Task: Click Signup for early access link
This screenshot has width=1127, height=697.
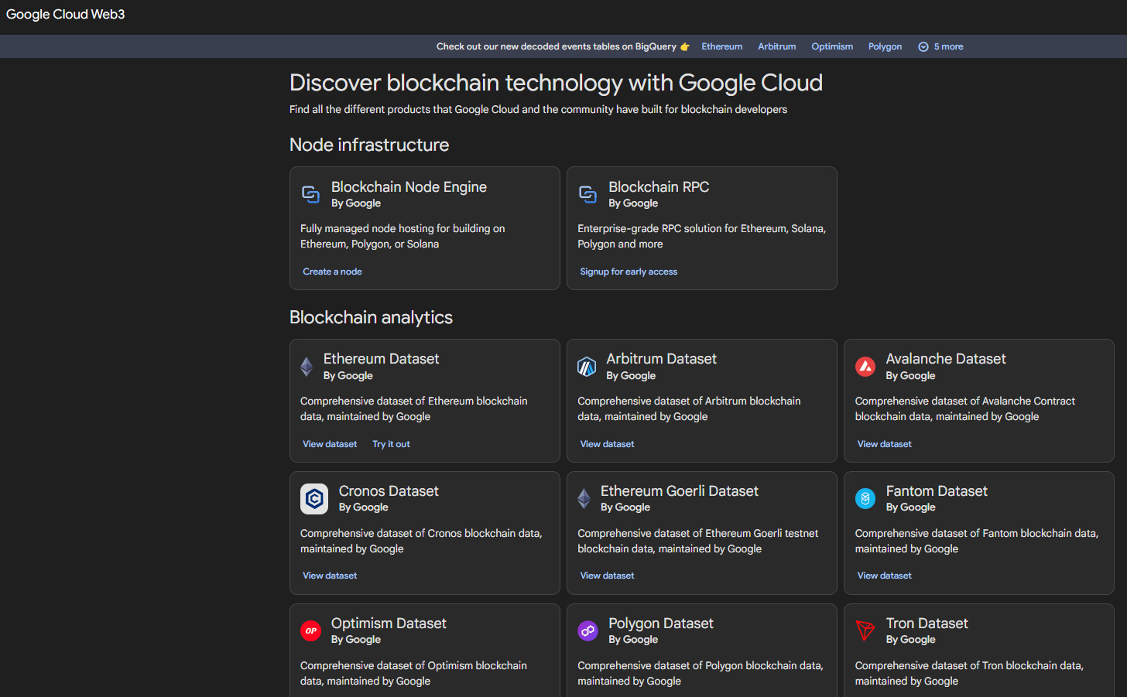Action: click(x=629, y=272)
